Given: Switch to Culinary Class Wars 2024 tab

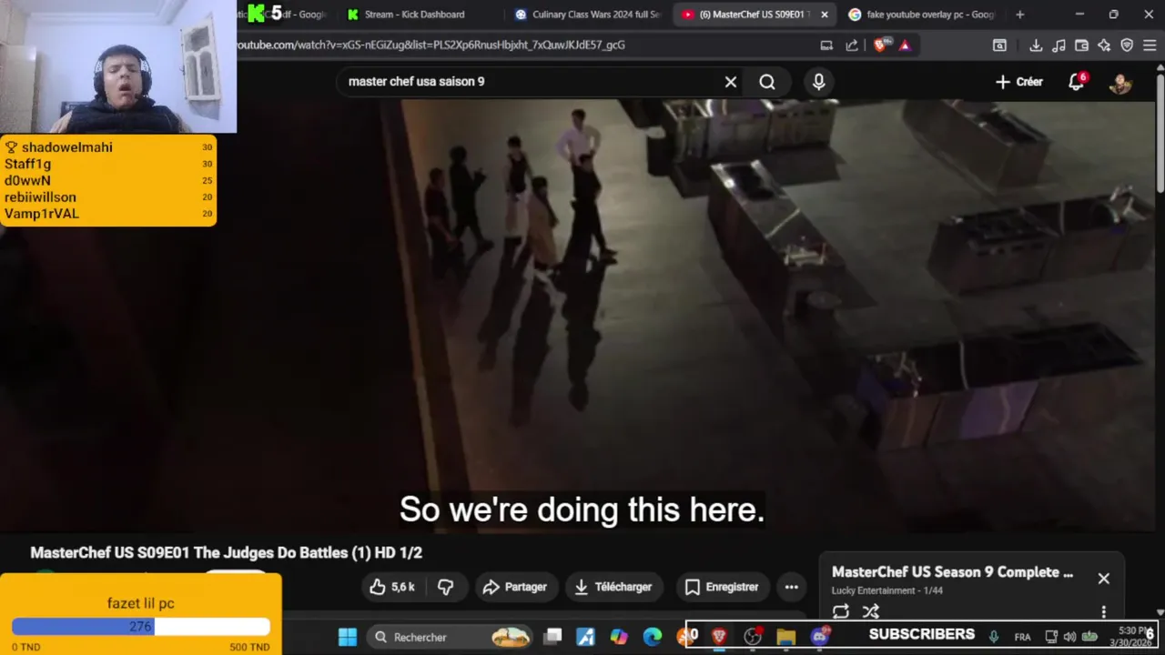Looking at the screenshot, I should (587, 15).
